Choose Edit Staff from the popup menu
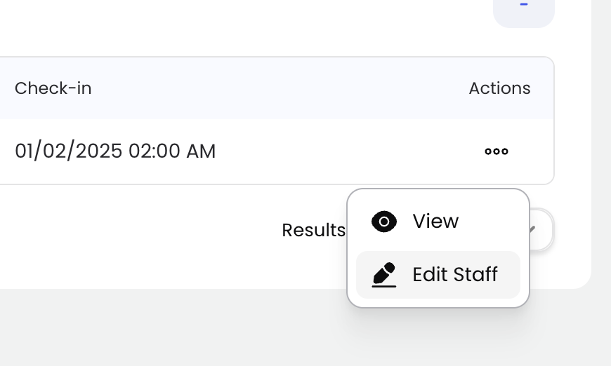The image size is (611, 366). (454, 274)
